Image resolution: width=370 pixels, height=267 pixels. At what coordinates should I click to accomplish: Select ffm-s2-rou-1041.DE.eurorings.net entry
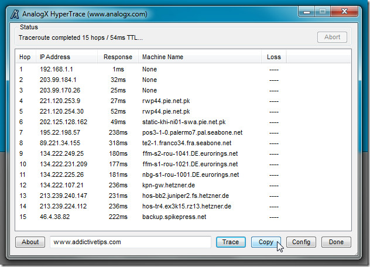coord(190,153)
